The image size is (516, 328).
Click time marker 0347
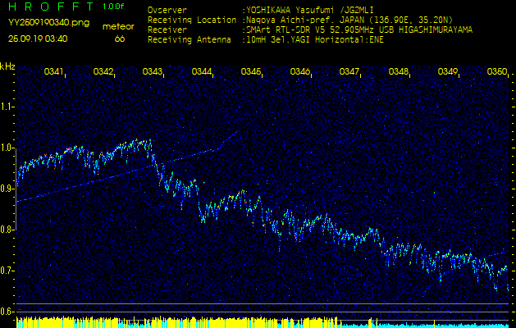point(349,71)
